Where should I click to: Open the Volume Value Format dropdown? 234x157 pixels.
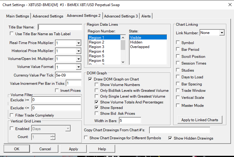click(79, 67)
